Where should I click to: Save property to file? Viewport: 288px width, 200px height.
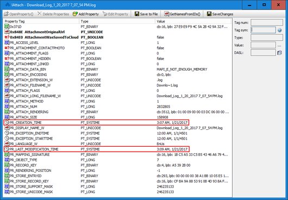(x=146, y=14)
